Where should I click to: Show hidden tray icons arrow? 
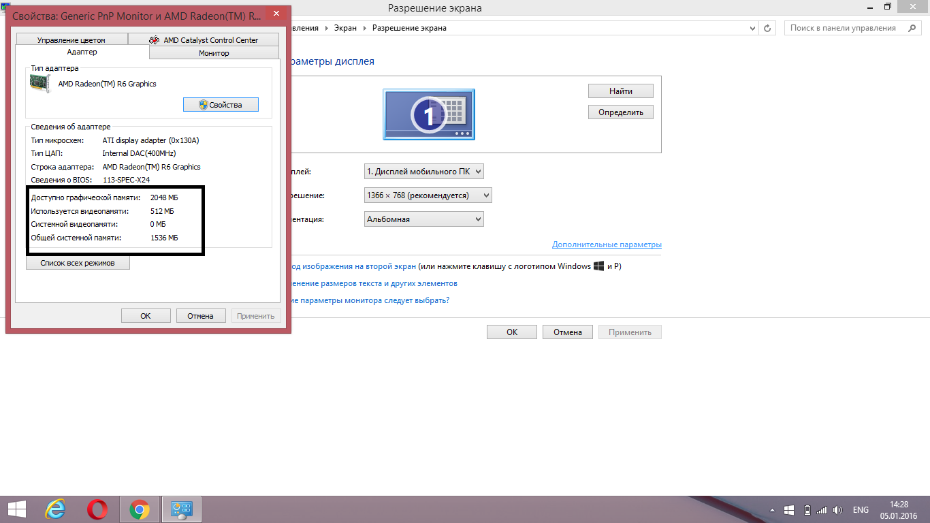pyautogui.click(x=773, y=510)
